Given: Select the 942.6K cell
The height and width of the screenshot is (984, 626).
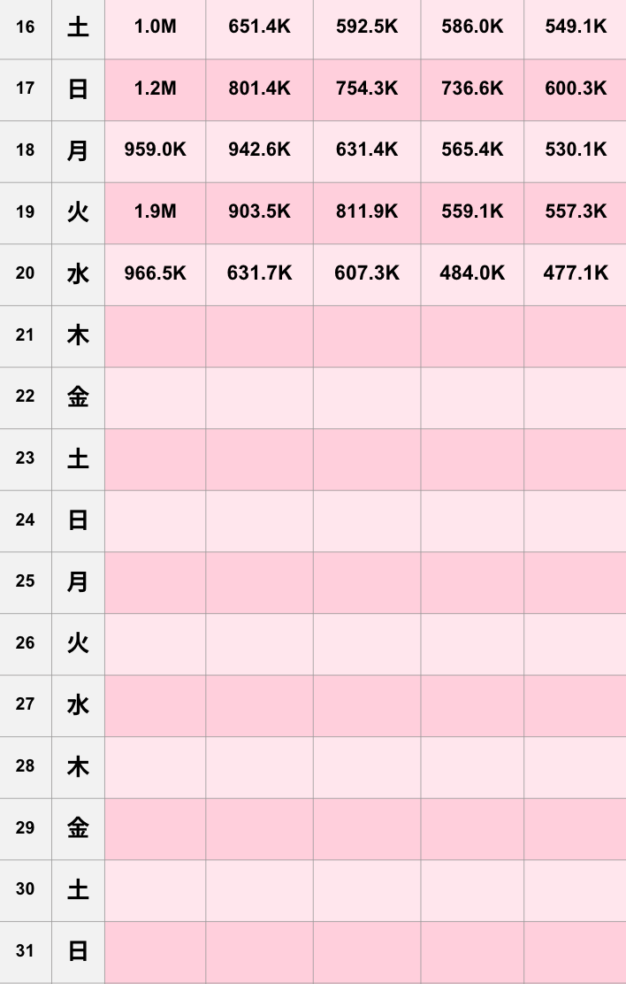Looking at the screenshot, I should [260, 150].
